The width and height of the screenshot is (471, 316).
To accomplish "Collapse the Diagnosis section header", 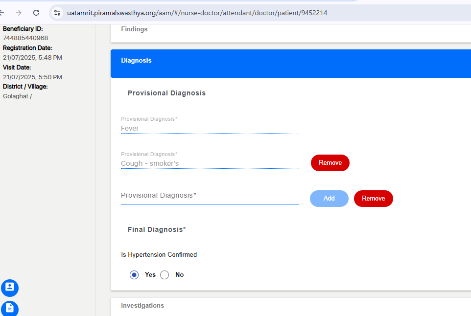I will pos(291,64).
